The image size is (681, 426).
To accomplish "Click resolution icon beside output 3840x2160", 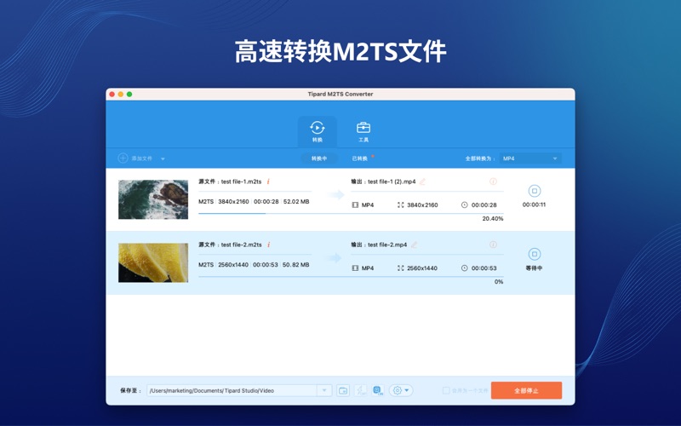I will click(400, 204).
